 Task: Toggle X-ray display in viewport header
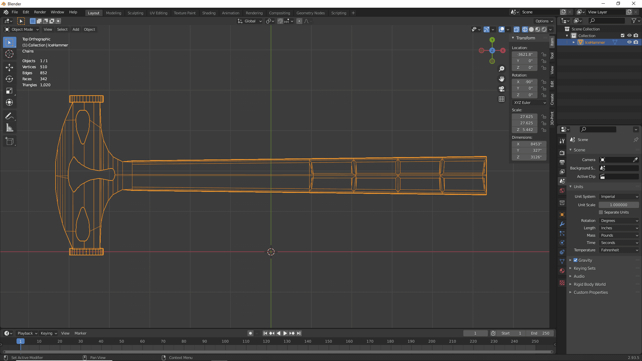click(517, 29)
